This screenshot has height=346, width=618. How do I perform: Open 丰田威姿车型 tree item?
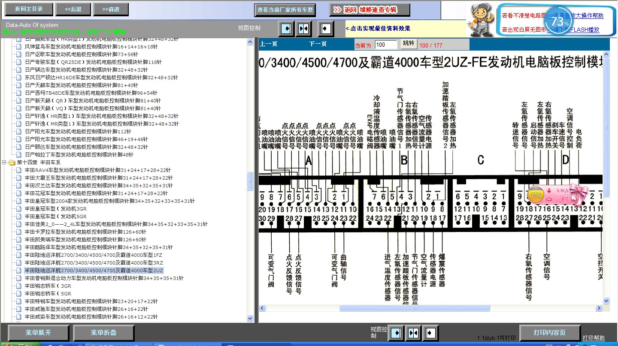click(91, 317)
